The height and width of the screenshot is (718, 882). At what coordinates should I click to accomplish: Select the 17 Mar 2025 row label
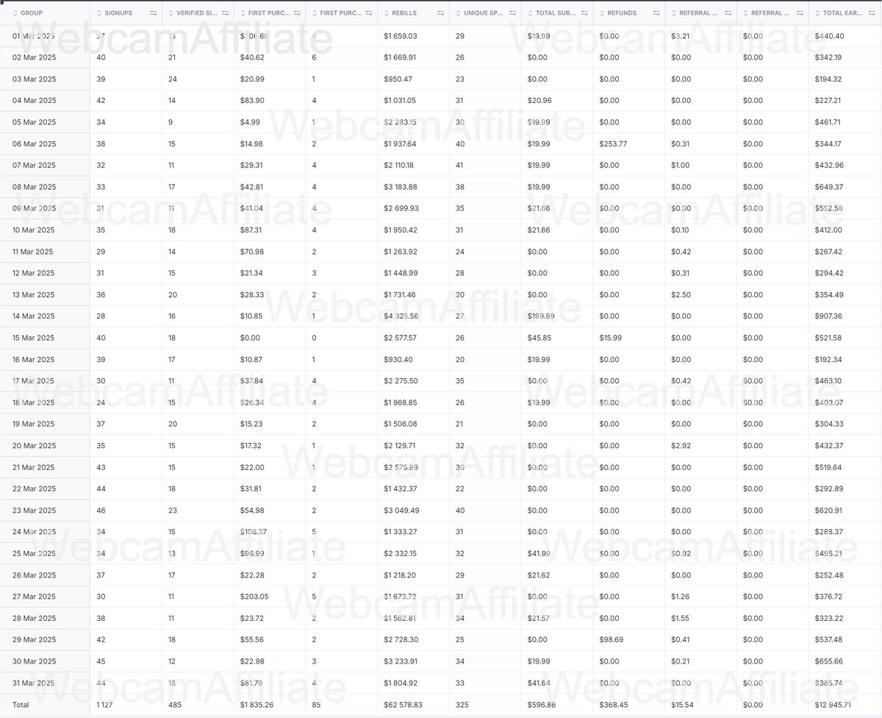click(x=33, y=381)
